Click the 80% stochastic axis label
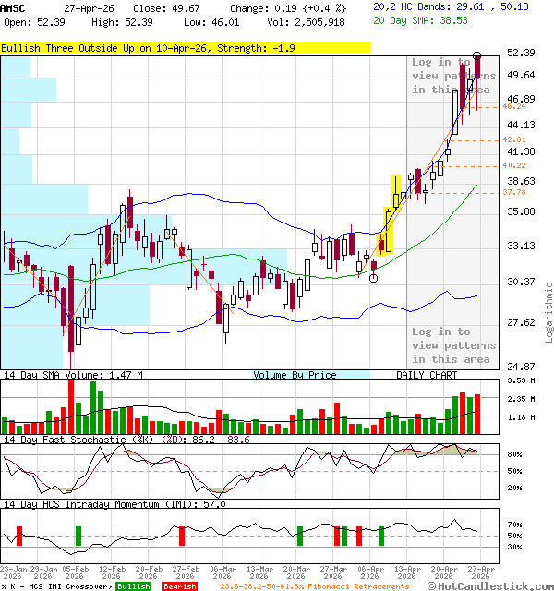This screenshot has height=591, width=554. pyautogui.click(x=514, y=454)
